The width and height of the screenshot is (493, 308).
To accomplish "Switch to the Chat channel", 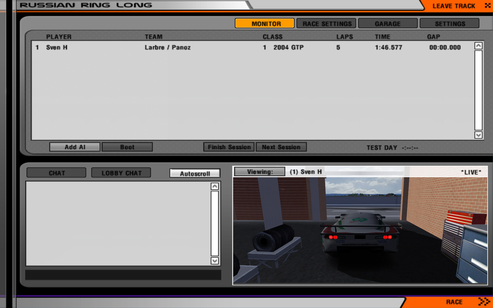I will pyautogui.click(x=56, y=173).
